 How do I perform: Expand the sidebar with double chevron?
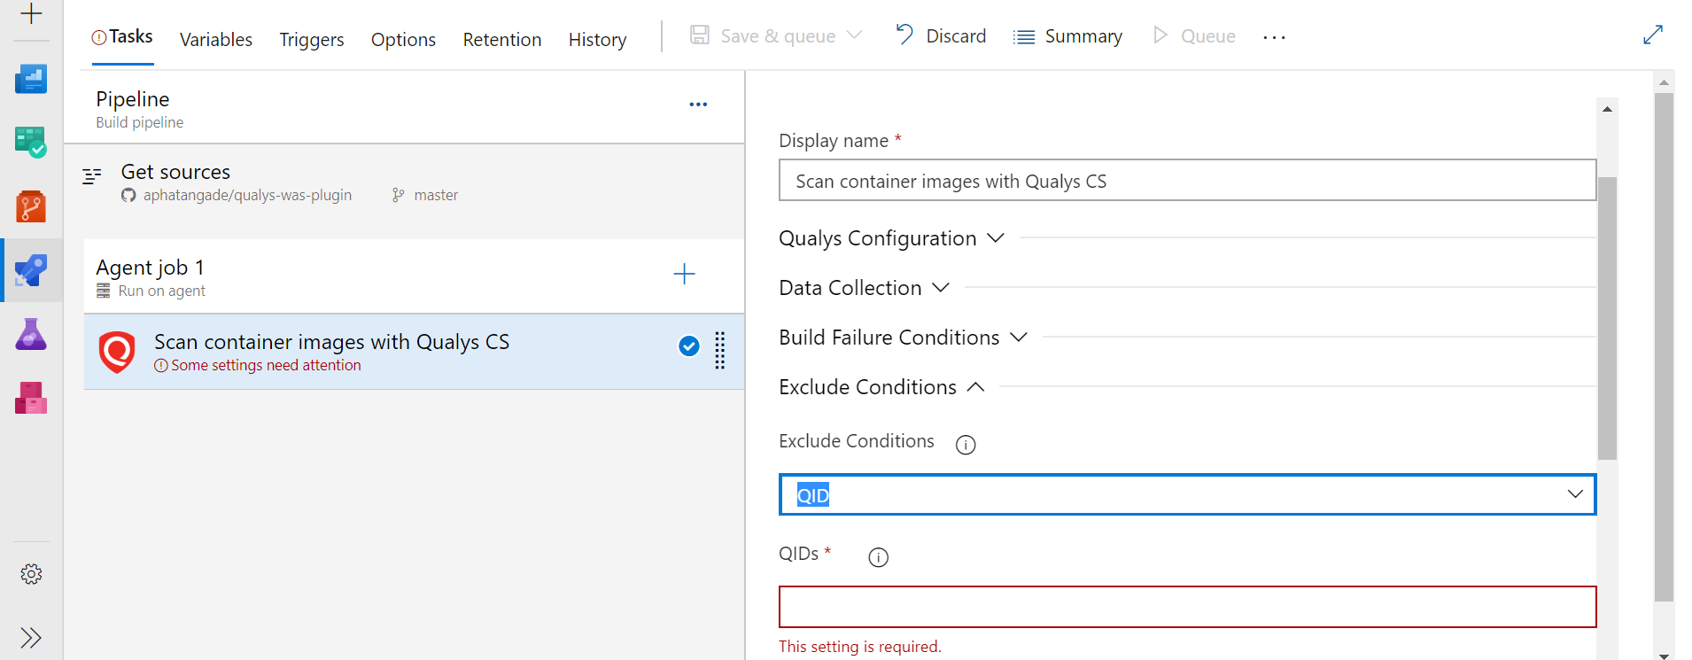[x=31, y=638]
